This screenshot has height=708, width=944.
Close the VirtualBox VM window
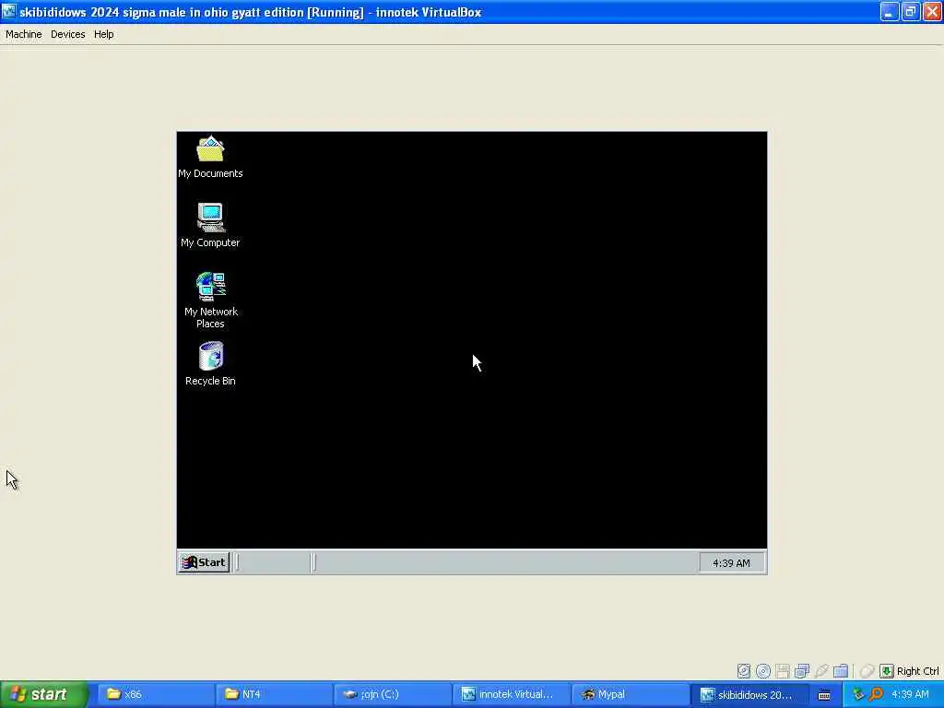(932, 11)
